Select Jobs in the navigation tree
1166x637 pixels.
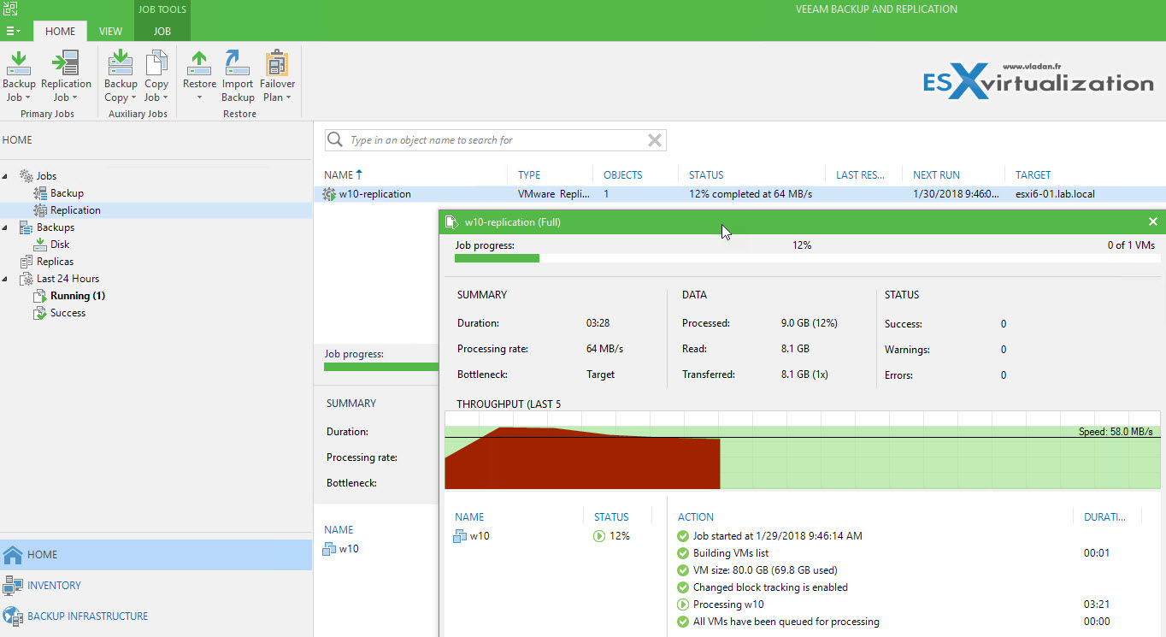[x=46, y=176]
